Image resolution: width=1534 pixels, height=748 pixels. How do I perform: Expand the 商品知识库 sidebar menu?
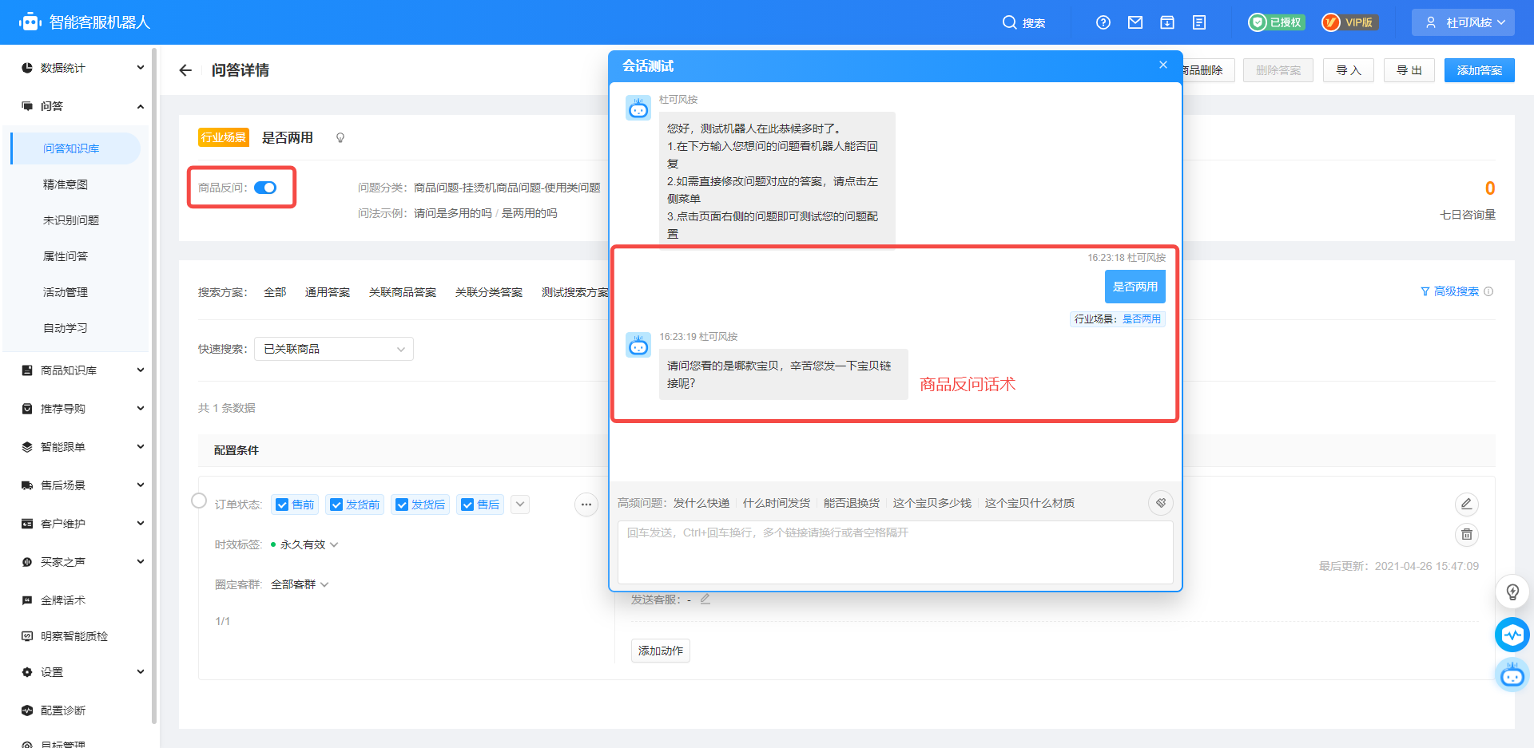coord(83,370)
